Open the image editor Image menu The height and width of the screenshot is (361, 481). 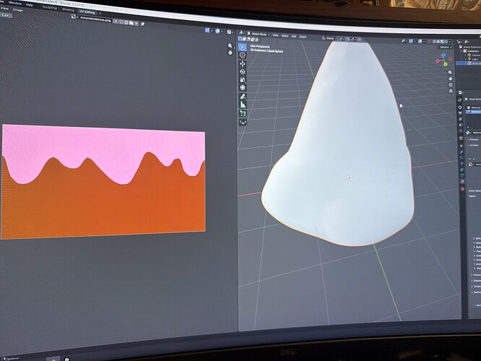click(x=17, y=10)
